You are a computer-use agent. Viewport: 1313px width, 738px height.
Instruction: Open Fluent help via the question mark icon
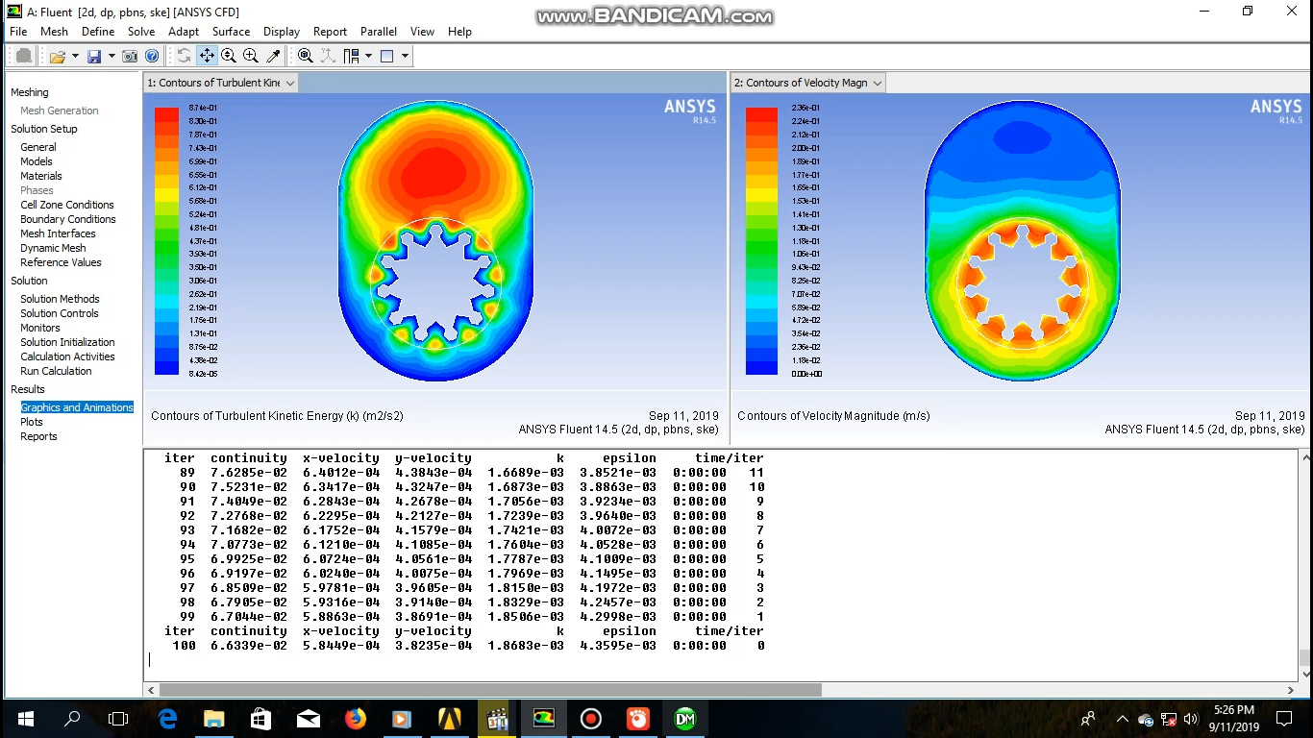pyautogui.click(x=153, y=55)
